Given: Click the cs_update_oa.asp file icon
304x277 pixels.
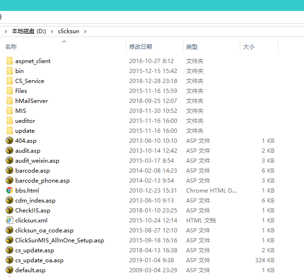Looking at the screenshot, I should click(x=9, y=260).
